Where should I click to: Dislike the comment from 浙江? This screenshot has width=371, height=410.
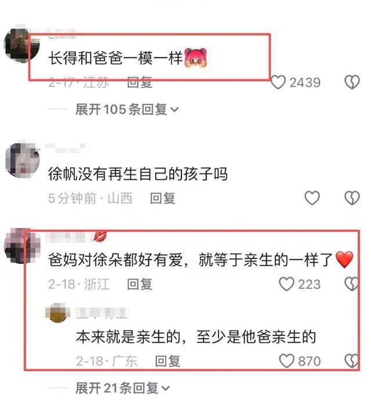[x=351, y=284]
